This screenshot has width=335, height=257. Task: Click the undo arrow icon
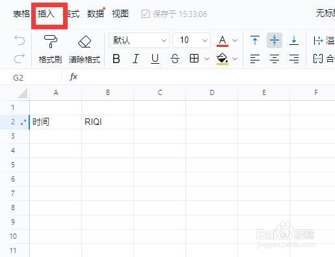20,40
